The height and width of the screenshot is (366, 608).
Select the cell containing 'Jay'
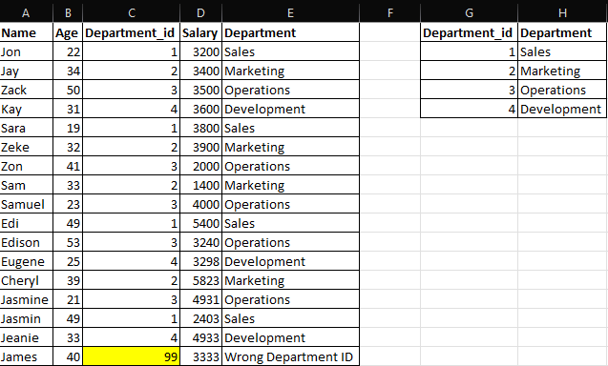tap(27, 71)
